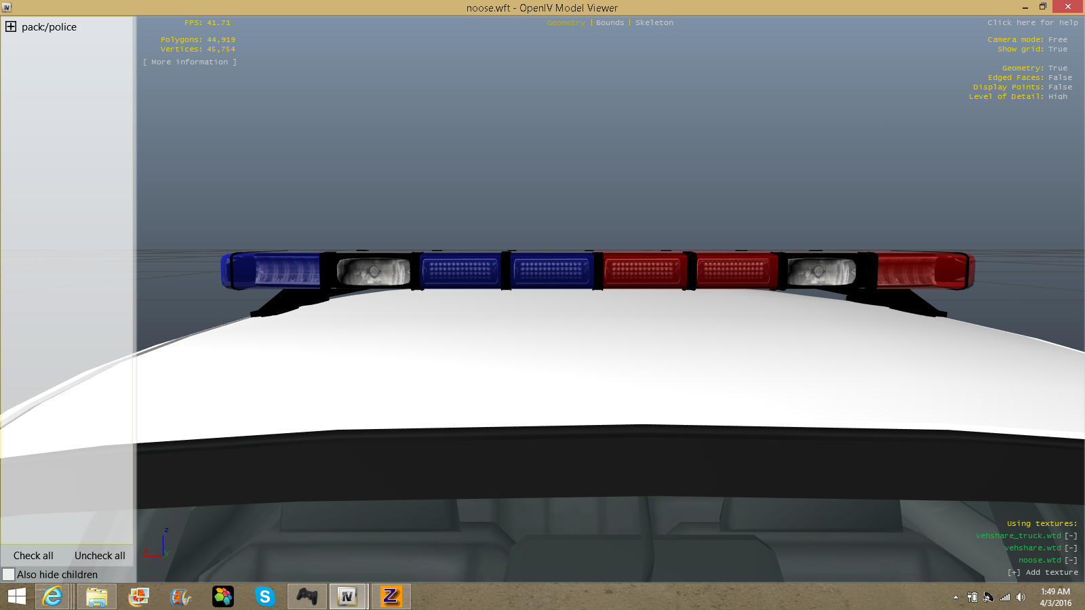Remove the noose.wtd texture with [-]
The width and height of the screenshot is (1085, 610).
[1071, 561]
